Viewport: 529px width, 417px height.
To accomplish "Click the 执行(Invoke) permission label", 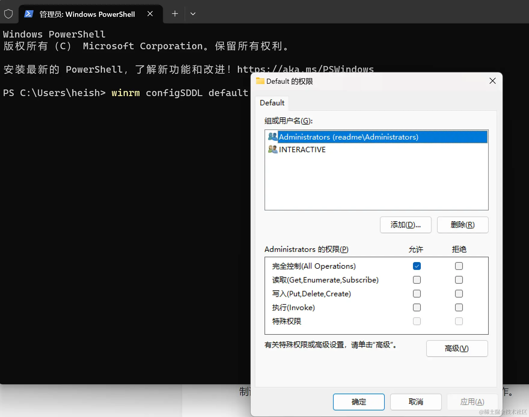I will coord(293,308).
